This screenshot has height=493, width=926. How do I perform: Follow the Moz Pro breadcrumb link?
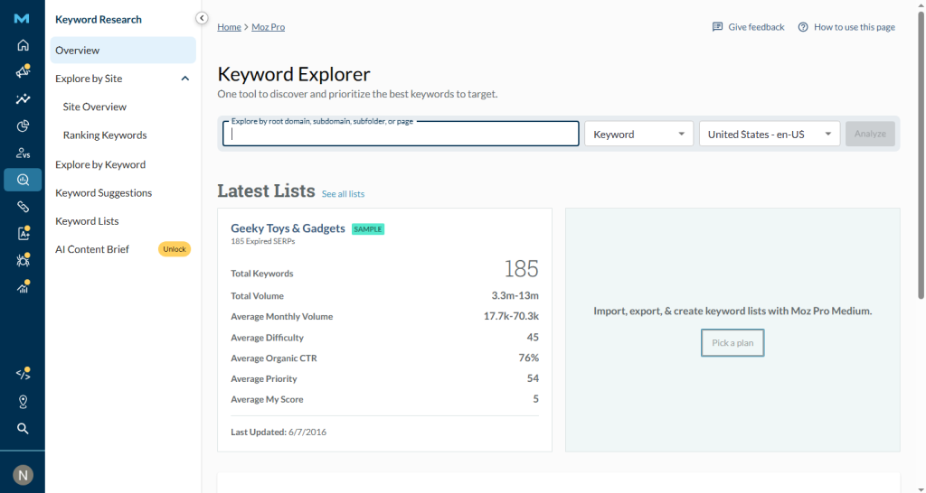(x=268, y=27)
